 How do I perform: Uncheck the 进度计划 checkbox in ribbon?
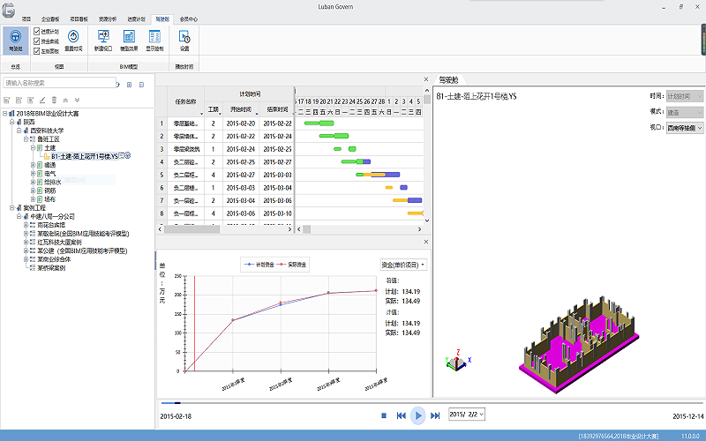click(37, 31)
